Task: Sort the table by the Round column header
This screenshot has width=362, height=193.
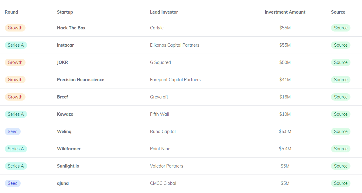Action: point(12,12)
